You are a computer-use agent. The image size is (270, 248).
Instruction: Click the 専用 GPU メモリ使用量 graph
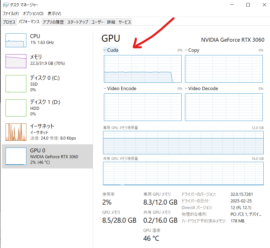click(x=183, y=143)
